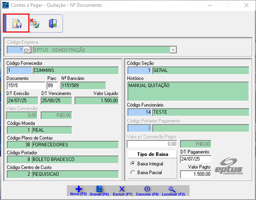Click the Excluir (F7) X icon

coord(122,189)
